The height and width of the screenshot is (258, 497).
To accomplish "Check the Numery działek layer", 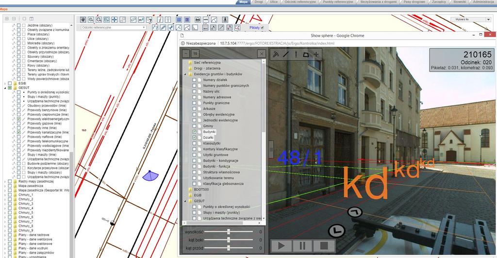I will [194, 80].
